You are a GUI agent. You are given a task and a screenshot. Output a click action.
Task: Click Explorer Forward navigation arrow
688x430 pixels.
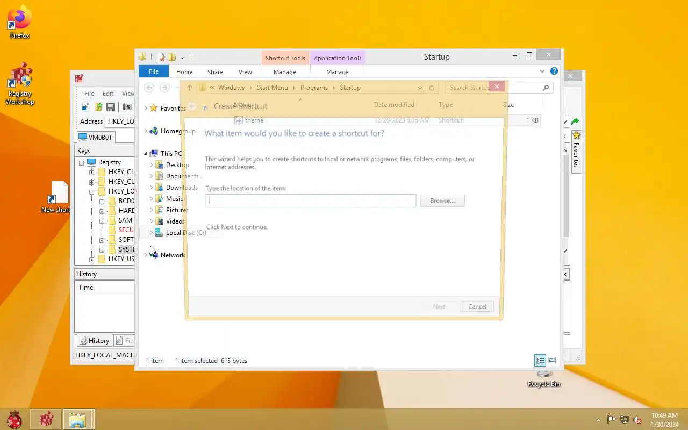164,88
